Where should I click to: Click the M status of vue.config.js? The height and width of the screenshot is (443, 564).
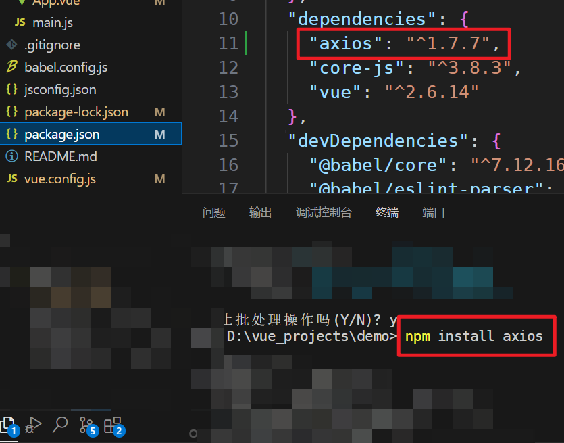(159, 179)
